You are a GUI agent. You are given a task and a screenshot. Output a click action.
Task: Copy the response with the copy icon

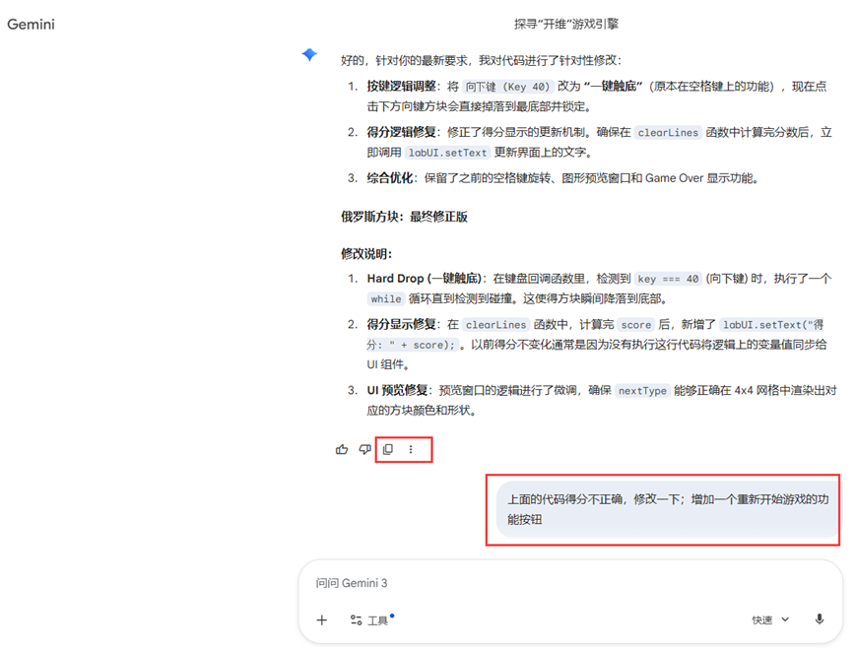387,449
